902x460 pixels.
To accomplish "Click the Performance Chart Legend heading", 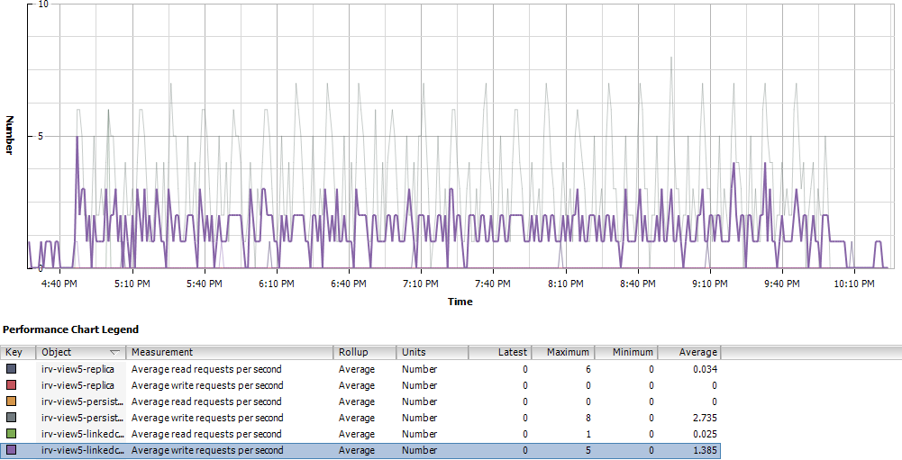I will click(x=71, y=329).
